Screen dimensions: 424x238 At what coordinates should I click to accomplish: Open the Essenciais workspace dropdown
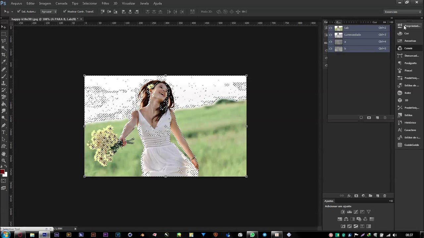coord(402,12)
